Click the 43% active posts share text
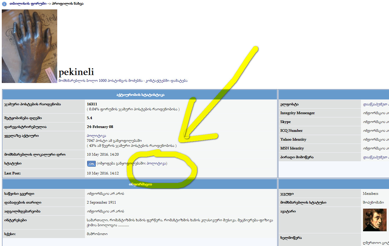 pos(132,146)
